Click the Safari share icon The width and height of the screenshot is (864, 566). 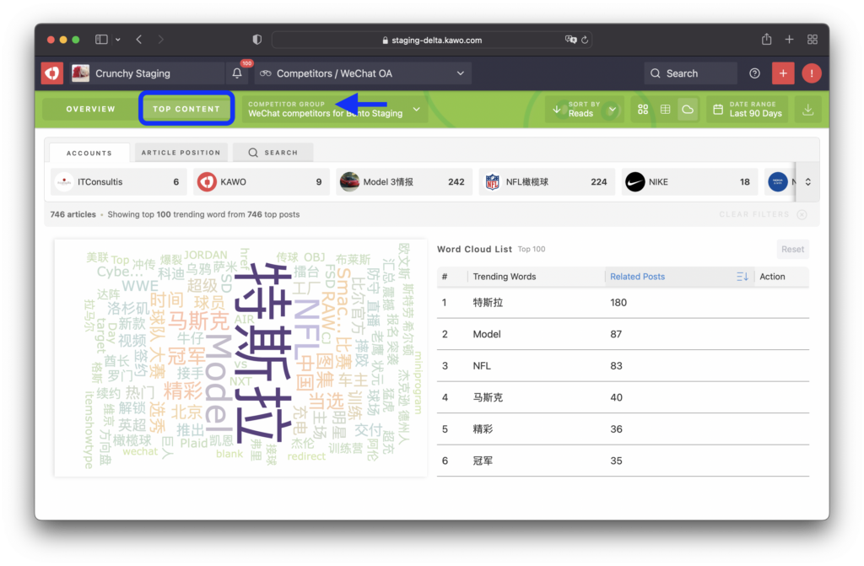coord(766,39)
